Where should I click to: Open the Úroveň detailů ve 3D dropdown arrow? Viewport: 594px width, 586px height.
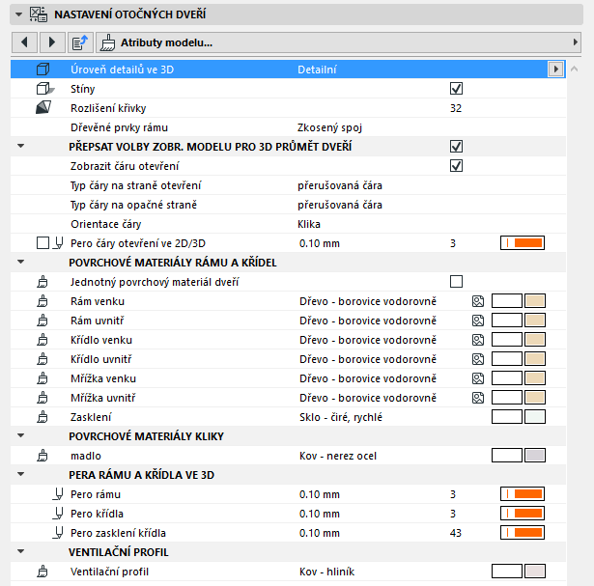tap(554, 69)
